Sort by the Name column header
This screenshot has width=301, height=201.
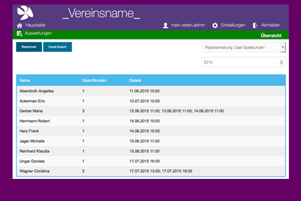point(25,80)
